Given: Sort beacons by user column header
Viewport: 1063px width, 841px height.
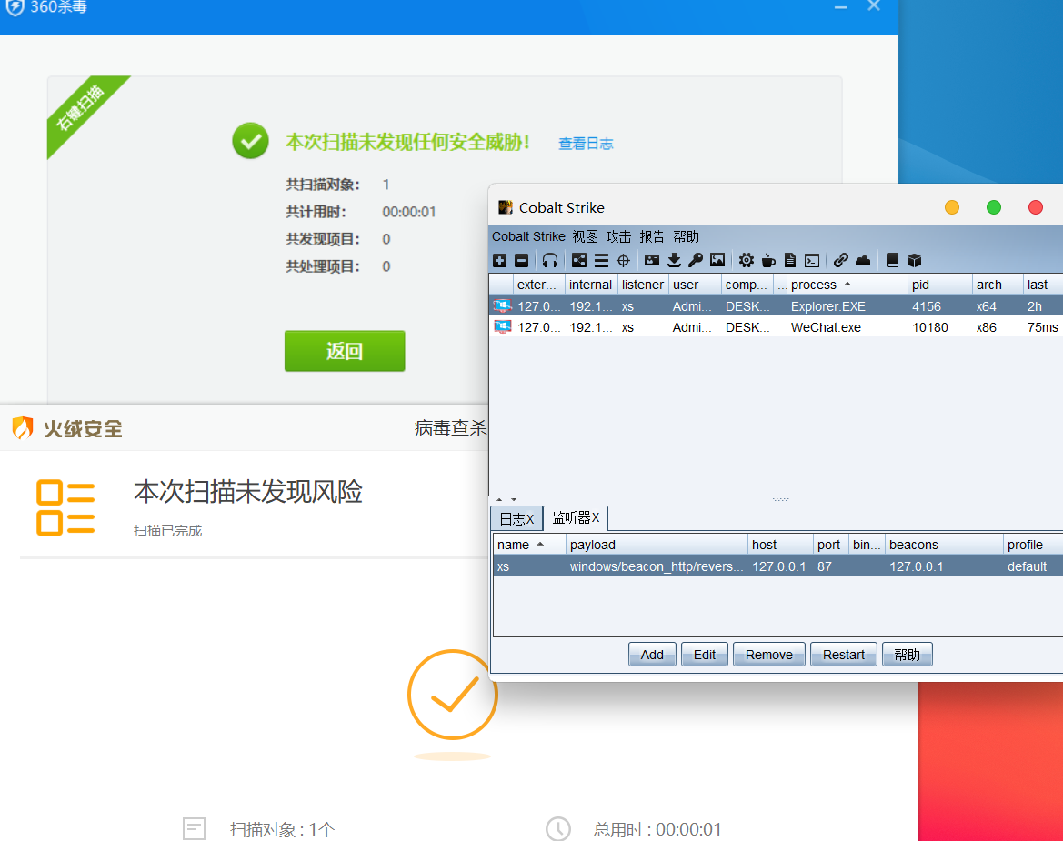Looking at the screenshot, I should coord(694,285).
